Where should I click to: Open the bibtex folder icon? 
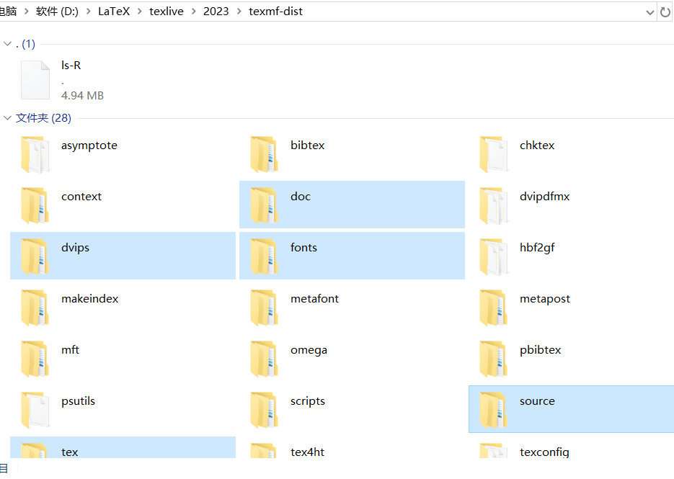tap(265, 154)
